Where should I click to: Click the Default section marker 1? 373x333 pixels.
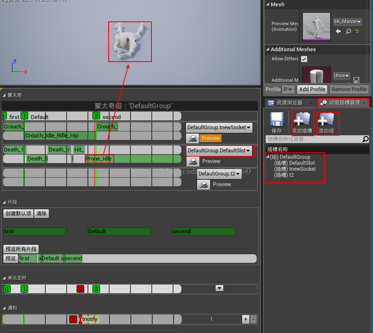pos(24,116)
